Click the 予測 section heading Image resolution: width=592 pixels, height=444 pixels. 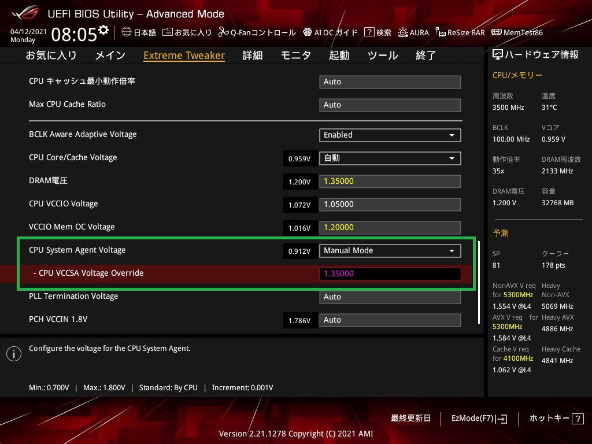pyautogui.click(x=501, y=233)
